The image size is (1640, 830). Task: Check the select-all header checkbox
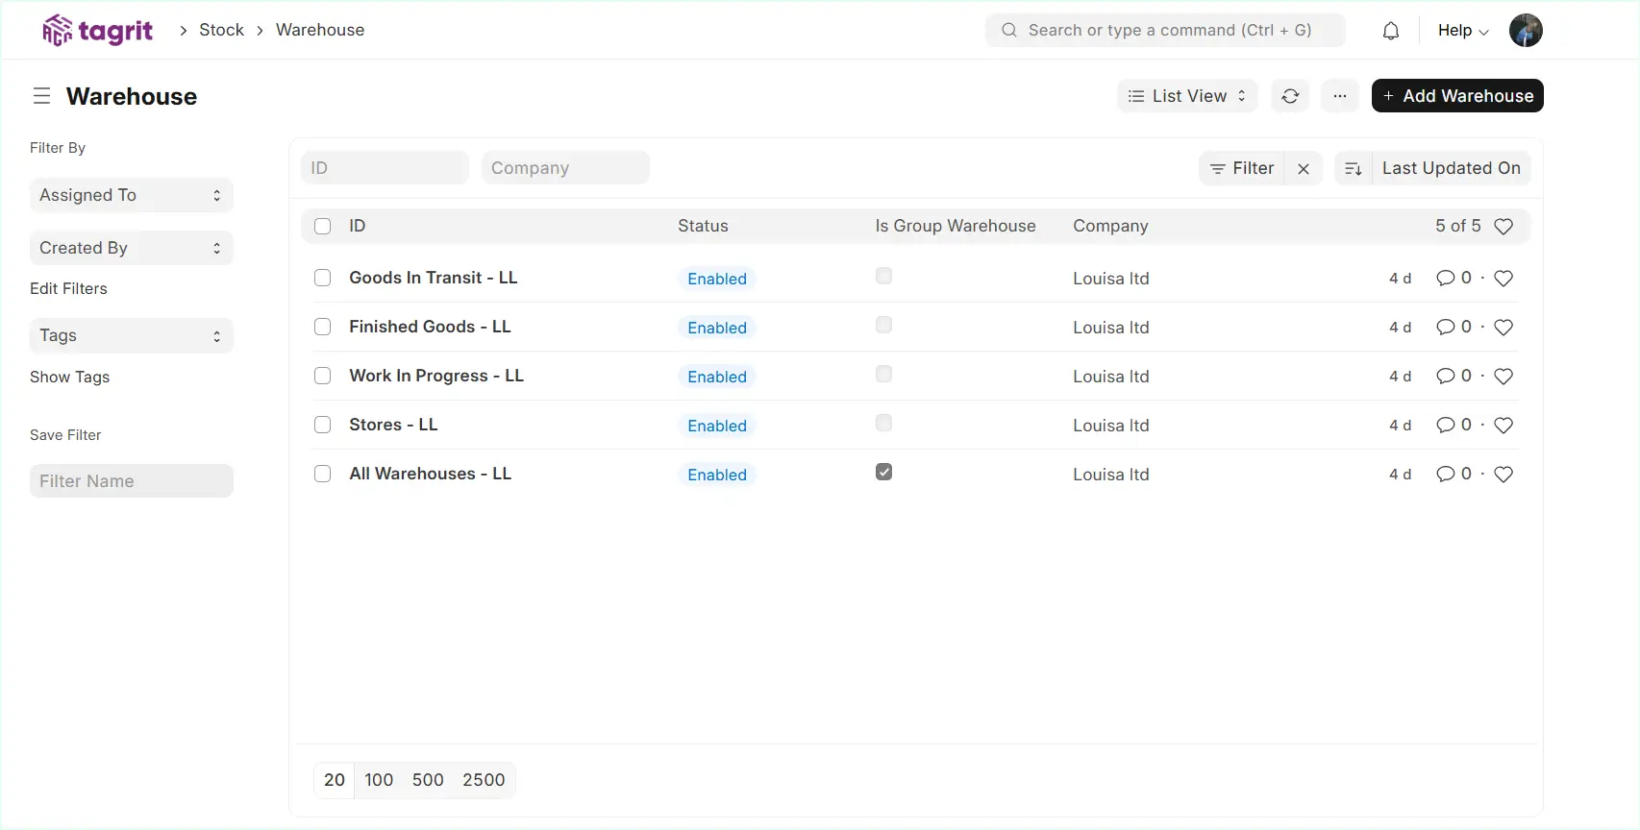point(323,227)
